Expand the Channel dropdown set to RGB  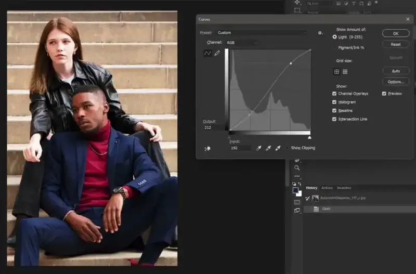coord(241,42)
